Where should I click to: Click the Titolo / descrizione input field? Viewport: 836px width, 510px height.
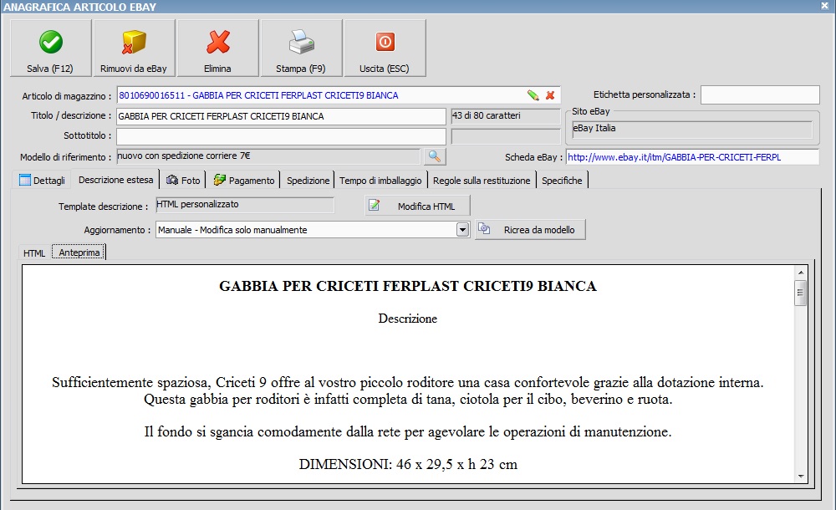(281, 116)
